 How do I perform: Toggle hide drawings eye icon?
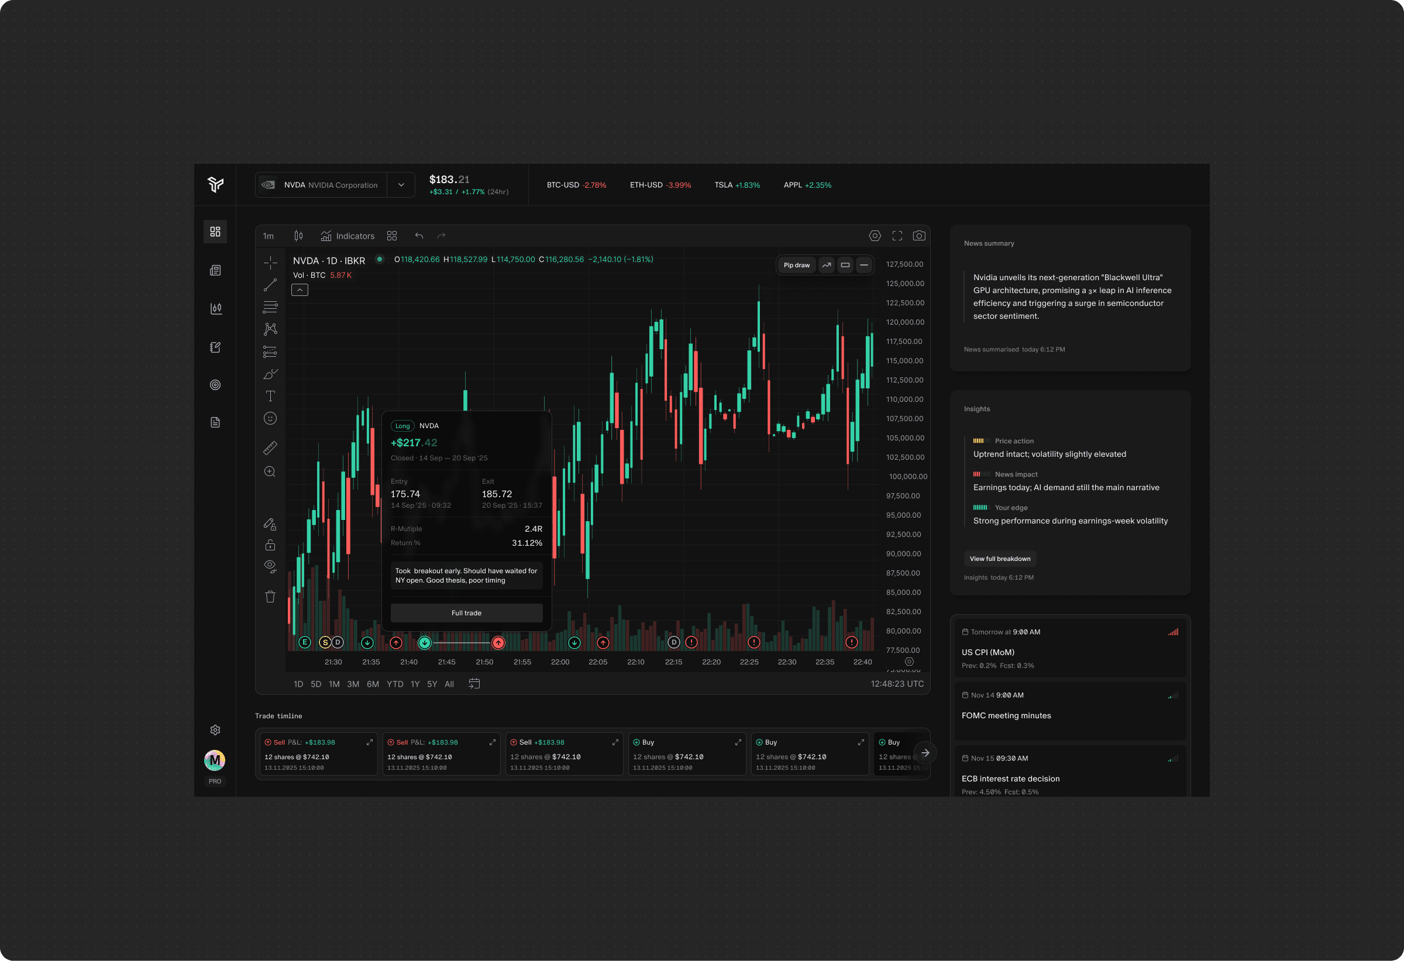click(x=271, y=566)
